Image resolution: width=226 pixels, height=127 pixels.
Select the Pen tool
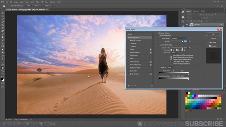click(2, 55)
